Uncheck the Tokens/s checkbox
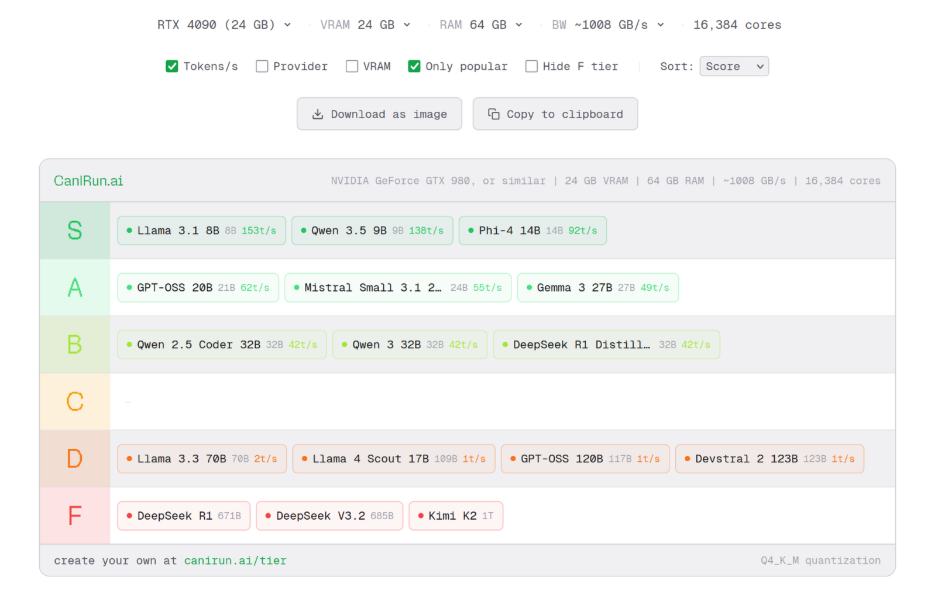 coord(171,66)
